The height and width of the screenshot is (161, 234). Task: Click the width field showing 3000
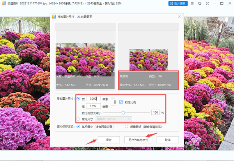pyautogui.click(x=93, y=99)
